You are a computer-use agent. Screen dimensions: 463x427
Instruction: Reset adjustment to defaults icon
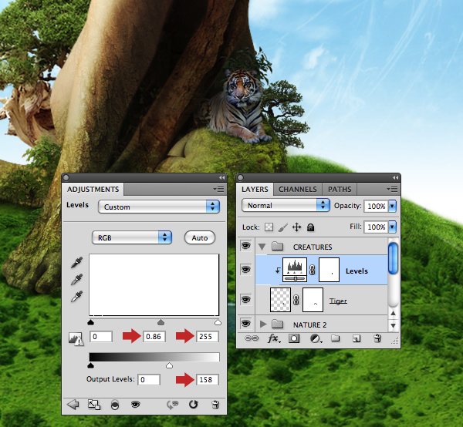[x=194, y=405]
